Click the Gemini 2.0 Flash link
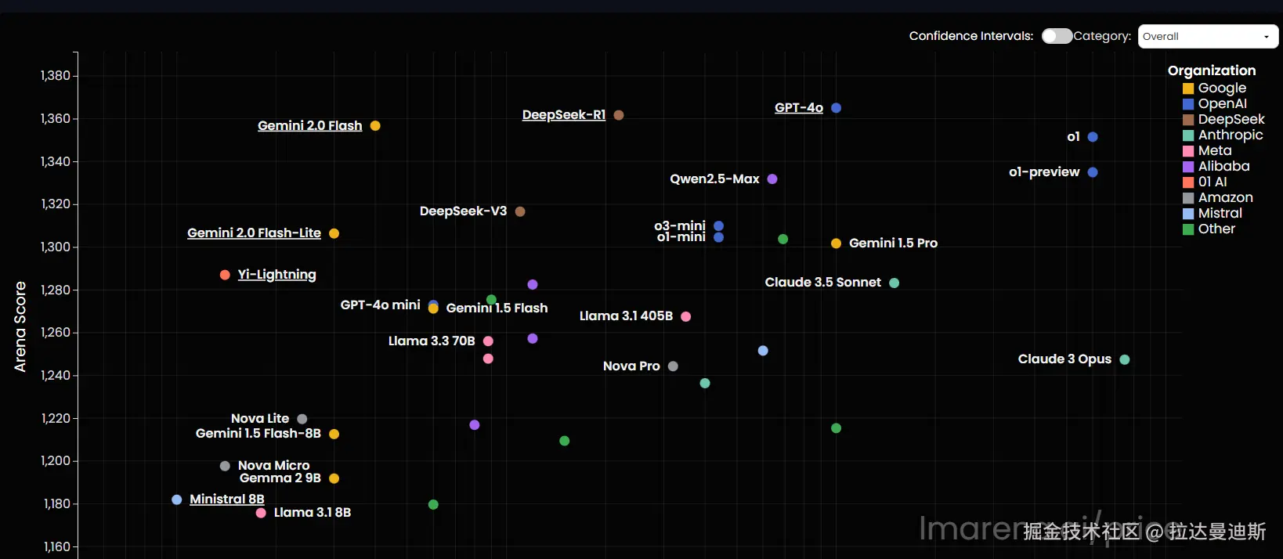The width and height of the screenshot is (1283, 559). (x=310, y=125)
